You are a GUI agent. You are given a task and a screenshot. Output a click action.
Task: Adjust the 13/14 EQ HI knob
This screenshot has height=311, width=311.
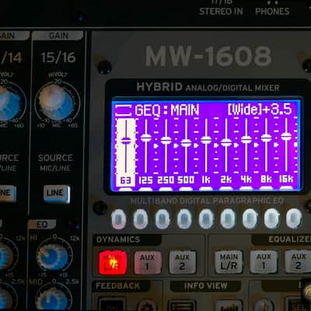pyautogui.click(x=5, y=257)
